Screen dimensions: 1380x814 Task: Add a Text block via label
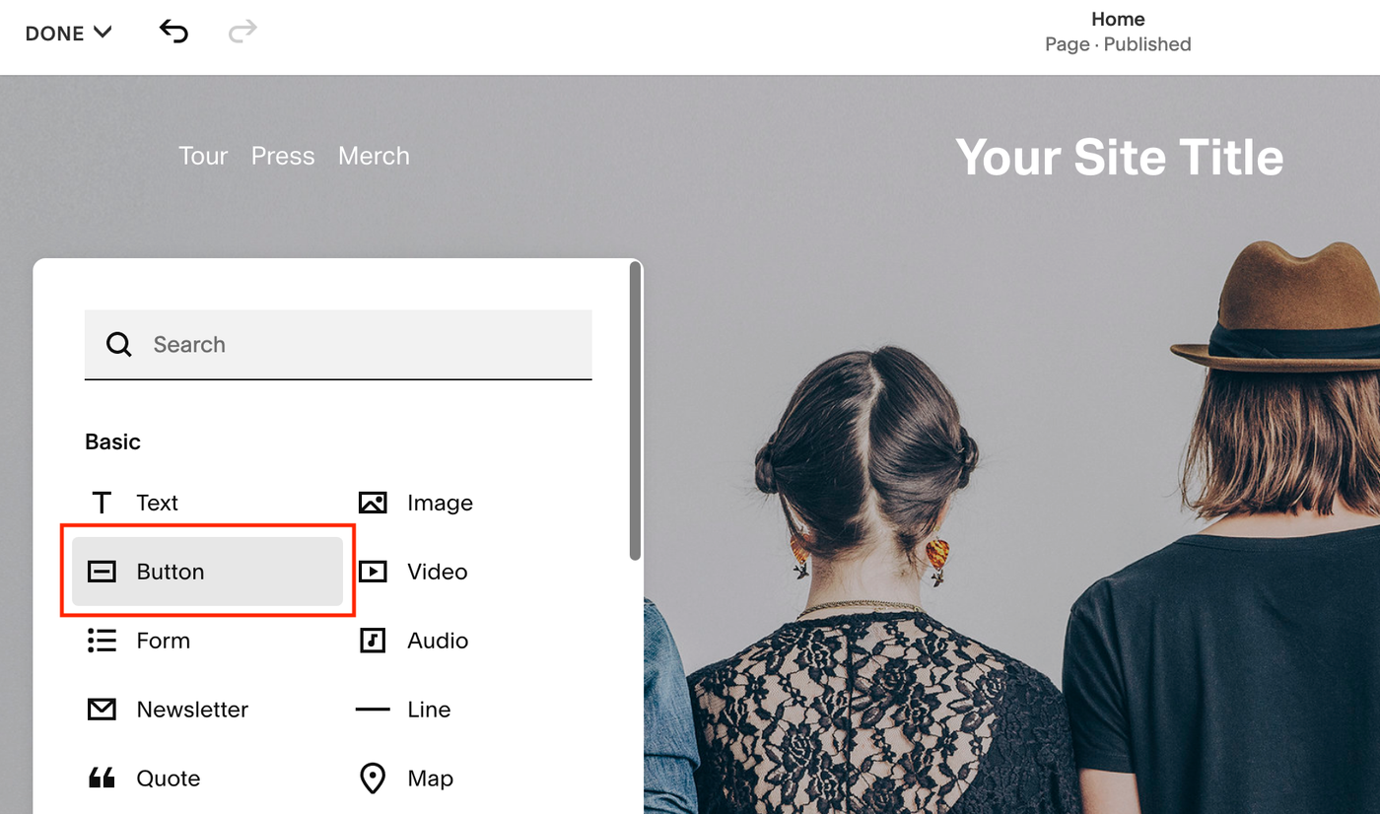(158, 503)
